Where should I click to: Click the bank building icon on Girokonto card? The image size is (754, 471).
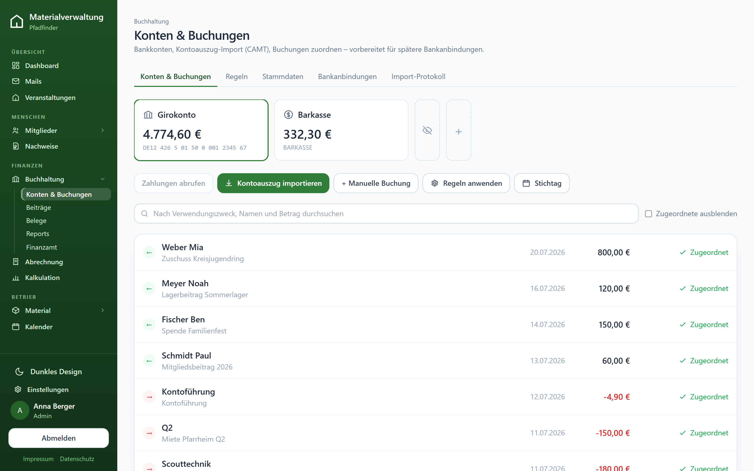[148, 115]
